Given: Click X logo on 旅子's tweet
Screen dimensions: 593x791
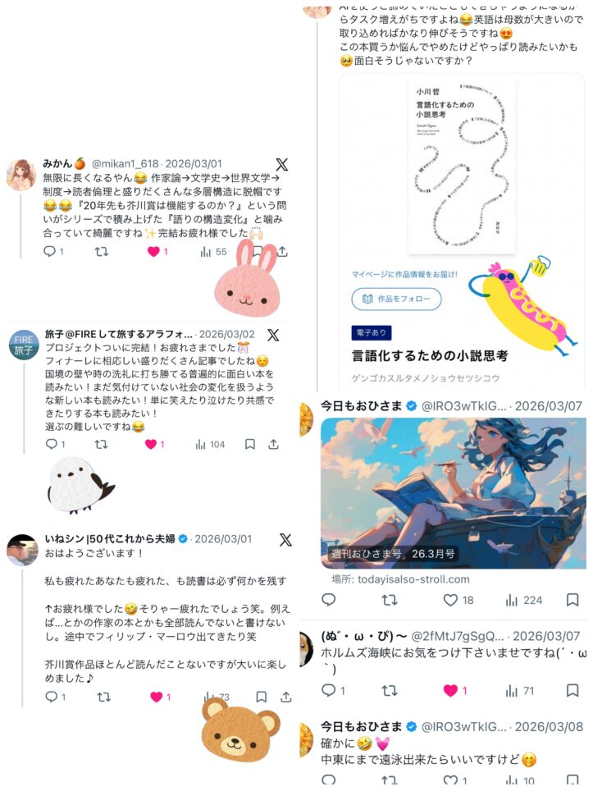Looking at the screenshot, I should [x=273, y=335].
